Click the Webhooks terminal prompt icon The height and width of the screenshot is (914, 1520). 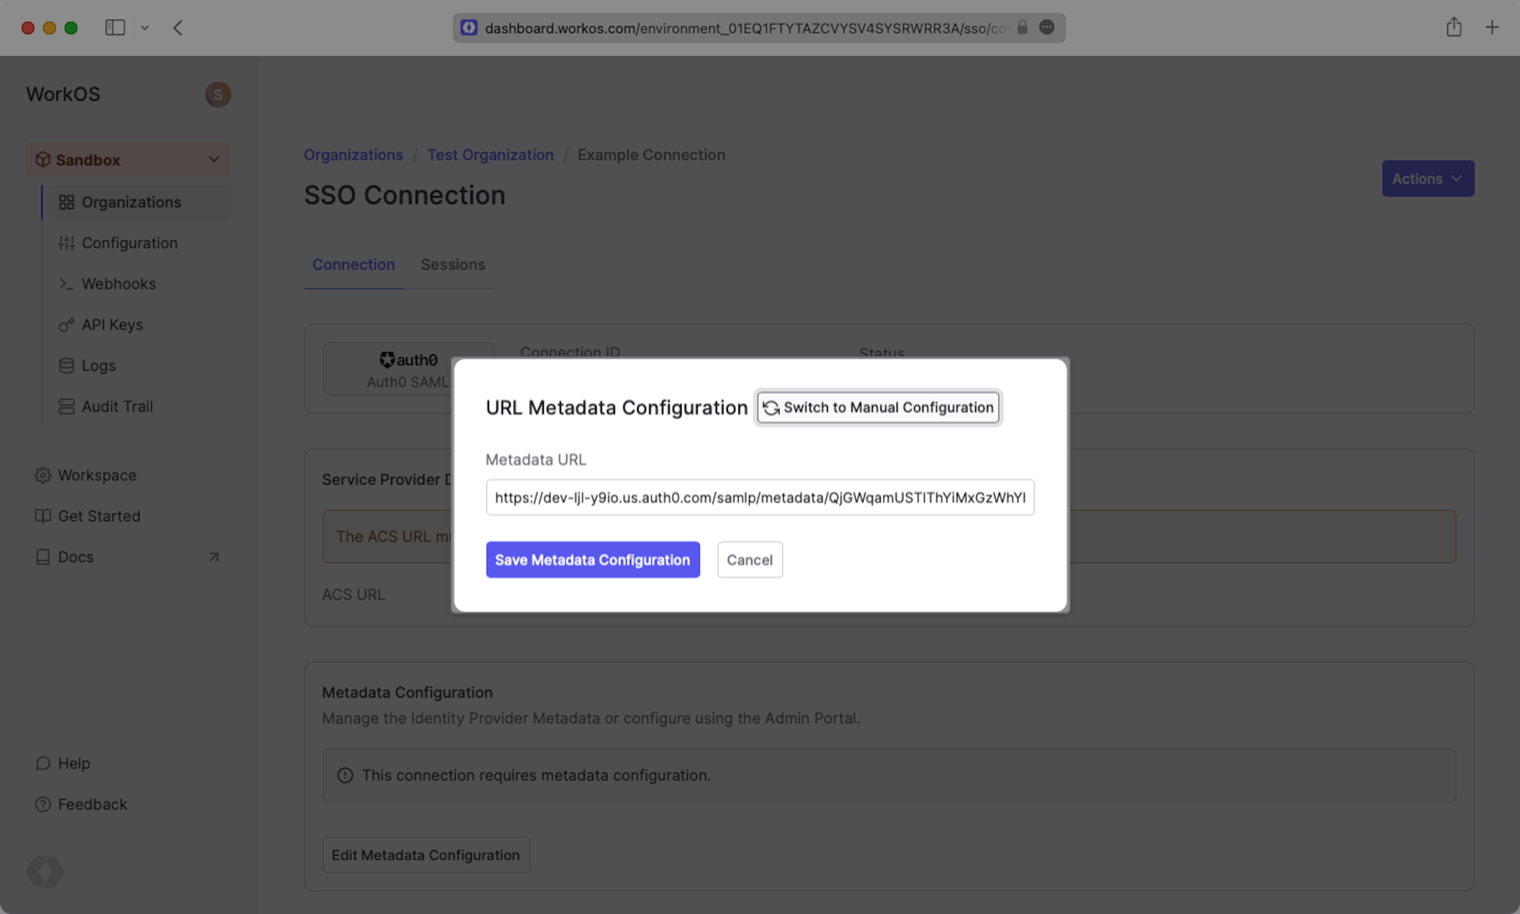pyautogui.click(x=66, y=284)
